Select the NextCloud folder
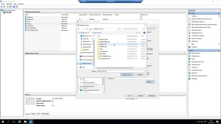The image size is (221, 124). [x=103, y=44]
